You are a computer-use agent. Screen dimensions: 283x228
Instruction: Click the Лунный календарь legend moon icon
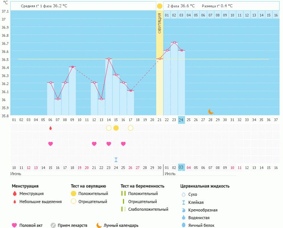(x=99, y=225)
